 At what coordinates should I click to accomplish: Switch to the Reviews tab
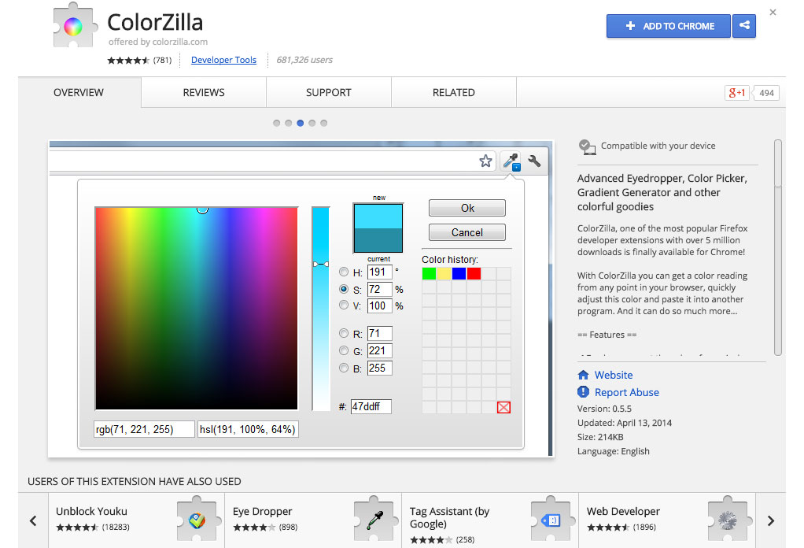[x=203, y=92]
